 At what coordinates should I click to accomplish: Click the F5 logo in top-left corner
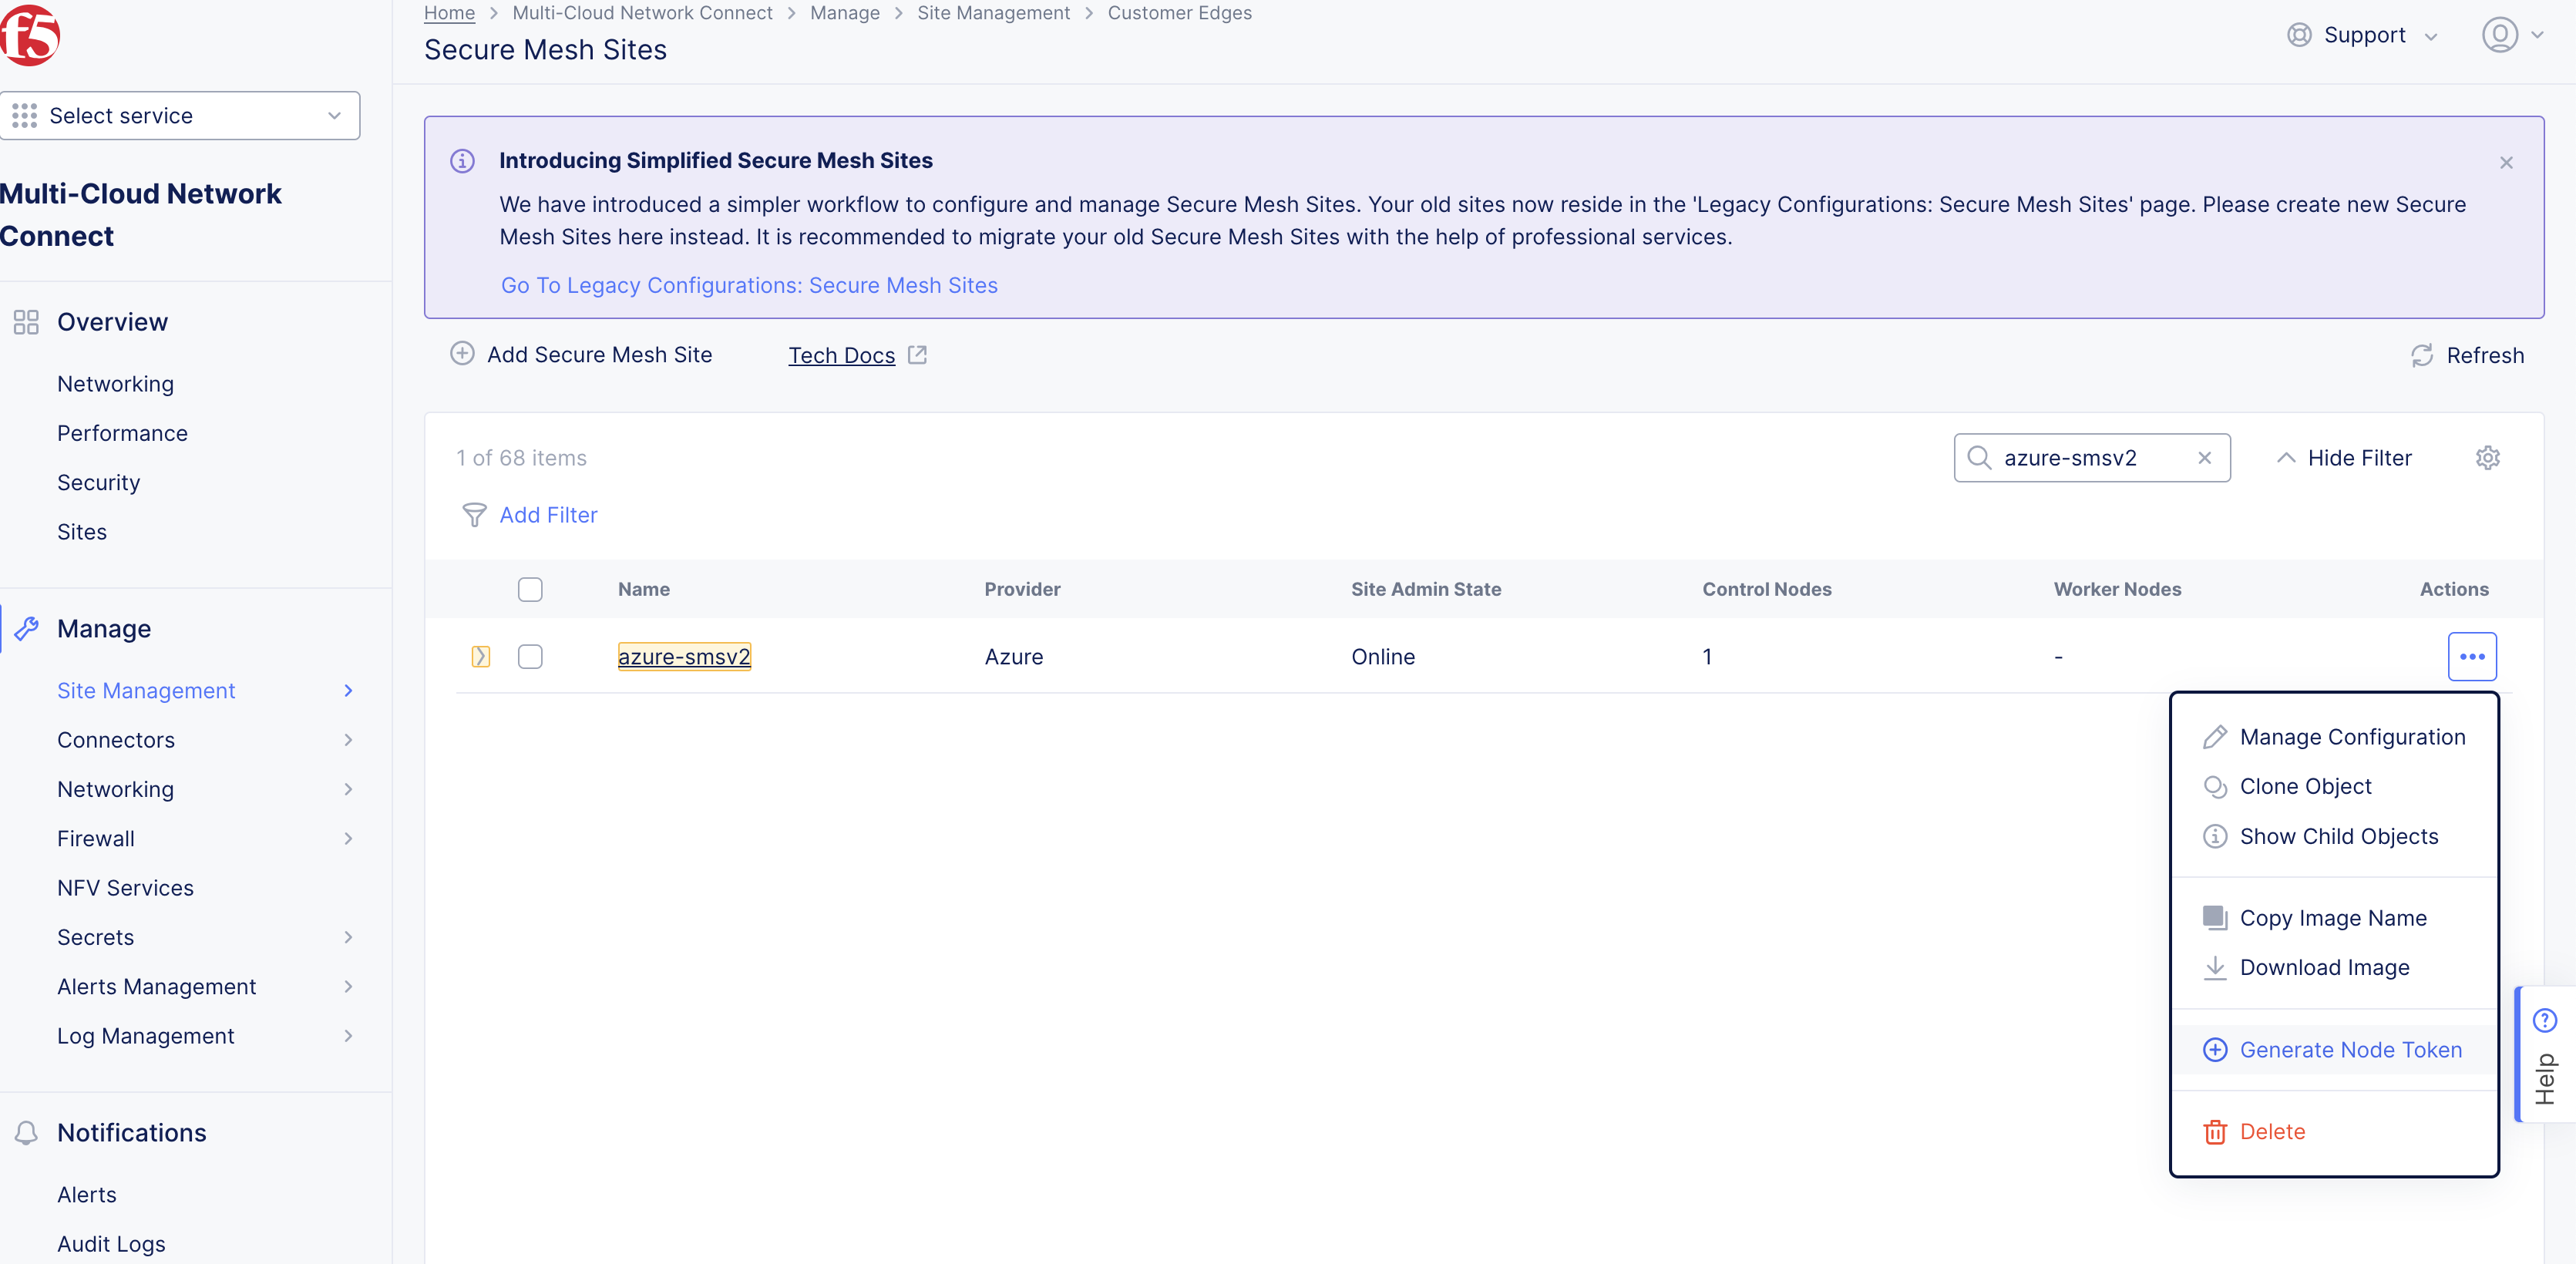point(30,35)
